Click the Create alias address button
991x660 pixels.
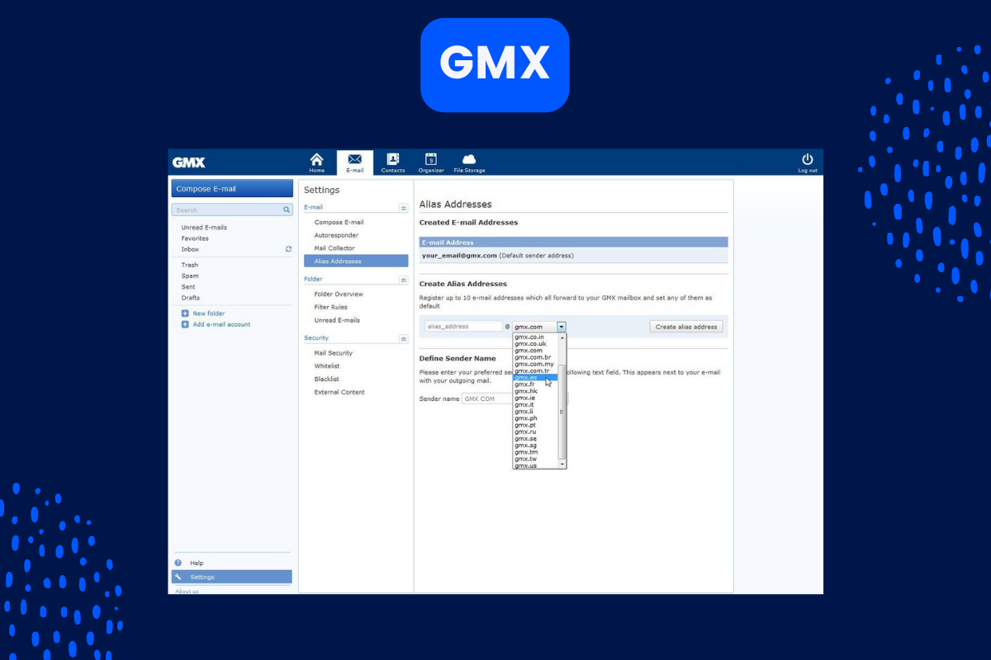point(686,327)
